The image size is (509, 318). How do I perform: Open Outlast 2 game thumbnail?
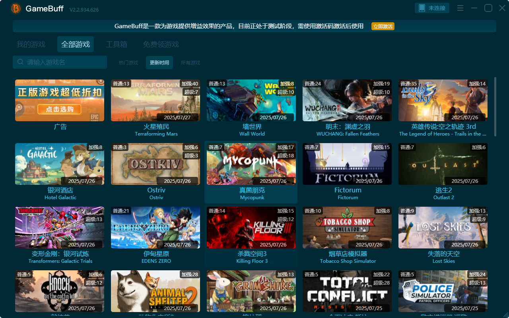click(x=443, y=164)
